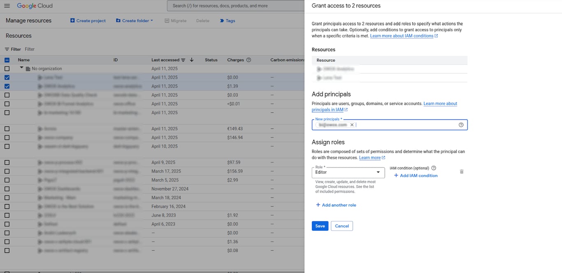Click the March 18, 2024 date cell

pos(166,198)
